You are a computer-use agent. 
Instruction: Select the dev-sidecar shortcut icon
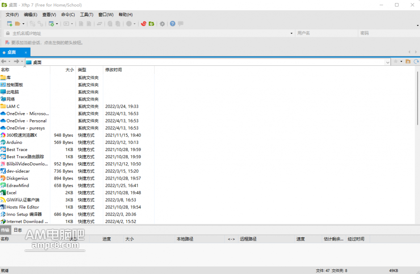tap(3, 171)
